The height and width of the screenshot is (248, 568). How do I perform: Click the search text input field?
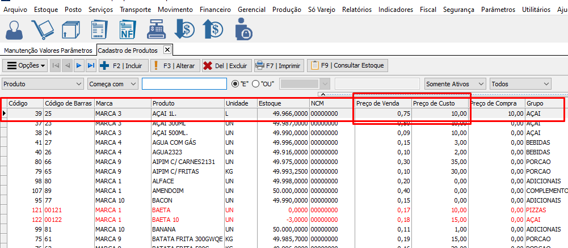click(x=184, y=84)
